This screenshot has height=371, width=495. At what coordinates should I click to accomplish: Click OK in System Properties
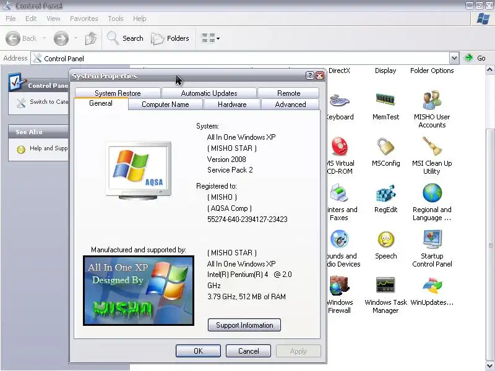[198, 351]
